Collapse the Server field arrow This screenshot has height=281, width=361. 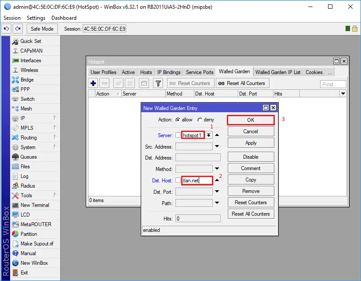coord(217,135)
